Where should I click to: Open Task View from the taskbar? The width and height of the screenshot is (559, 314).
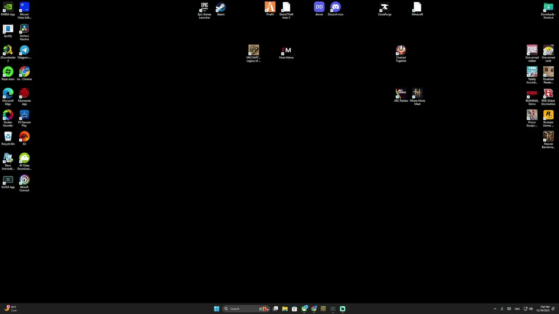[276, 309]
